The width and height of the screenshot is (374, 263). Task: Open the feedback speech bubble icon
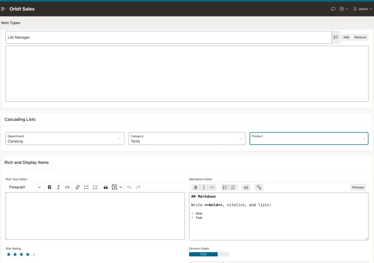[333, 9]
